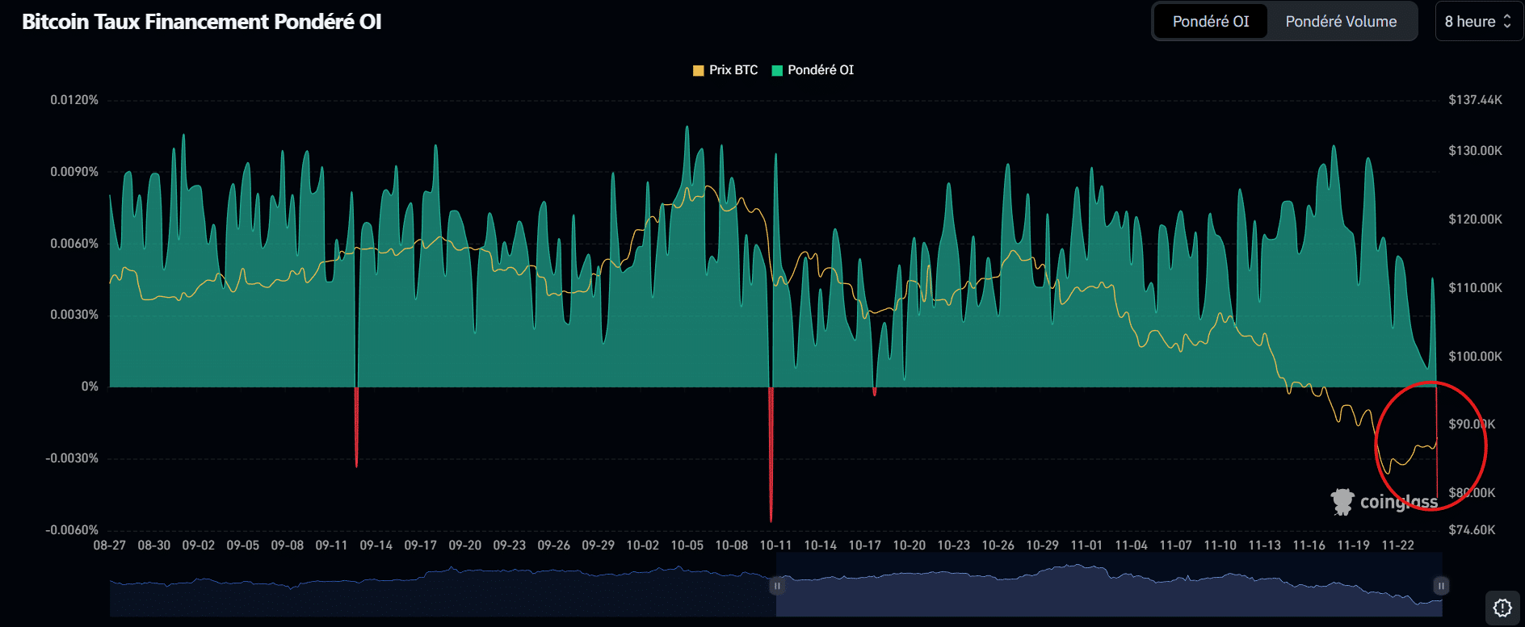This screenshot has width=1525, height=627.
Task: Click the up-down chevron beside 8 heure
Action: pos(1507,22)
